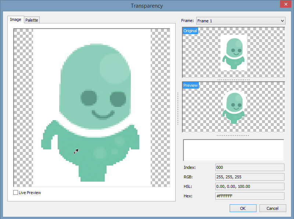The height and width of the screenshot is (219, 294).
Task: Click the blue Original label badge
Action: (x=190, y=31)
